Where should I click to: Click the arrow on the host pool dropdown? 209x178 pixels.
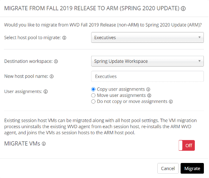(x=200, y=37)
